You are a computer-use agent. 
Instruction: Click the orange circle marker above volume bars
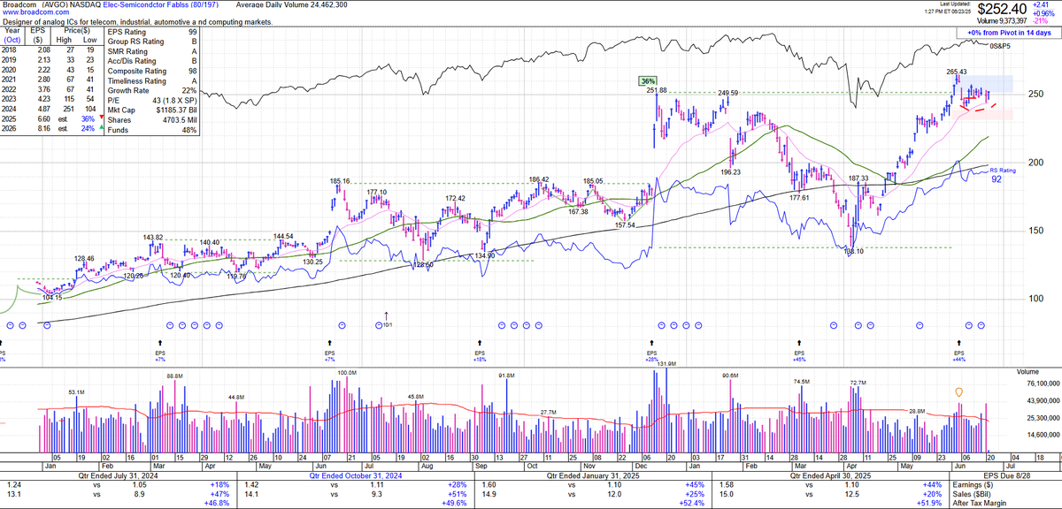click(x=958, y=391)
